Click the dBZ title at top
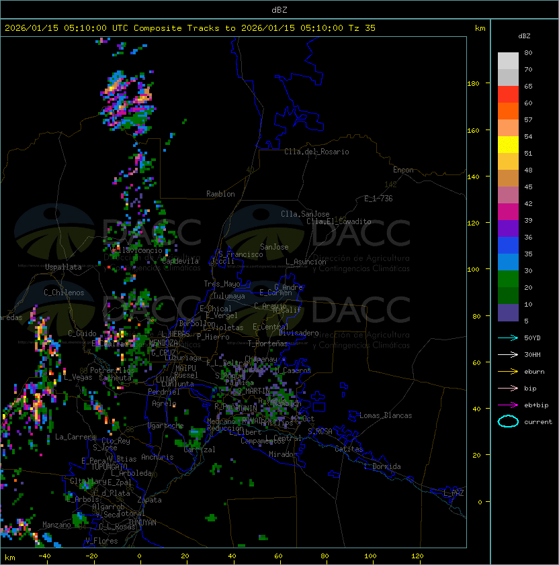The image size is (559, 565). 279,10
